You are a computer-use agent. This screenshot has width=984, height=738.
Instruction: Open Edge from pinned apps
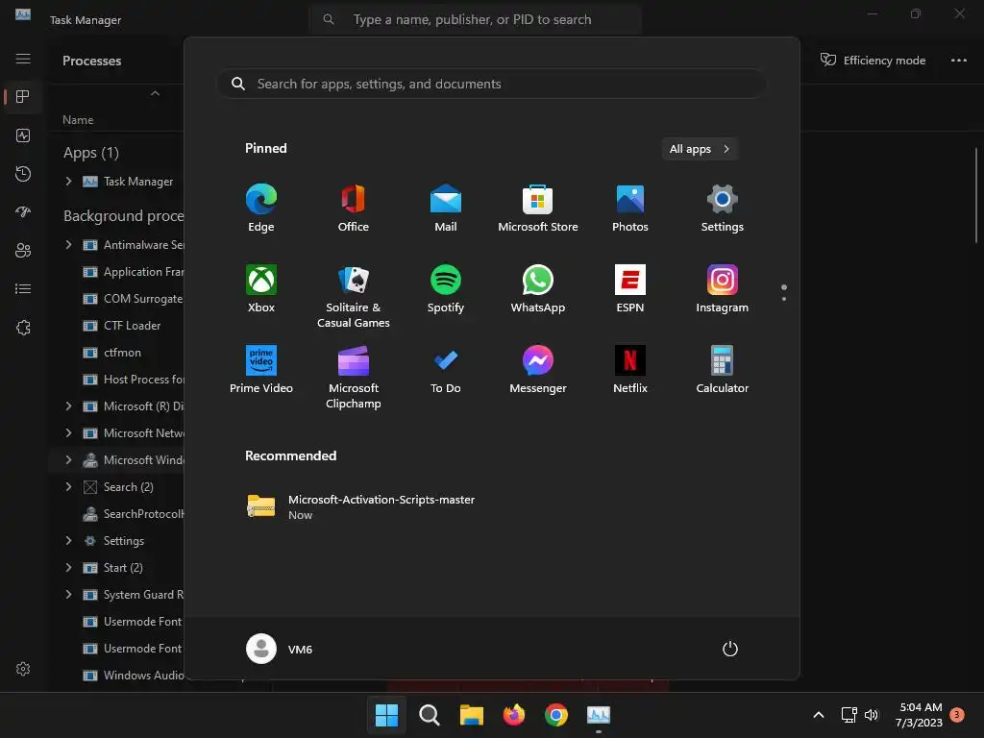pos(261,209)
